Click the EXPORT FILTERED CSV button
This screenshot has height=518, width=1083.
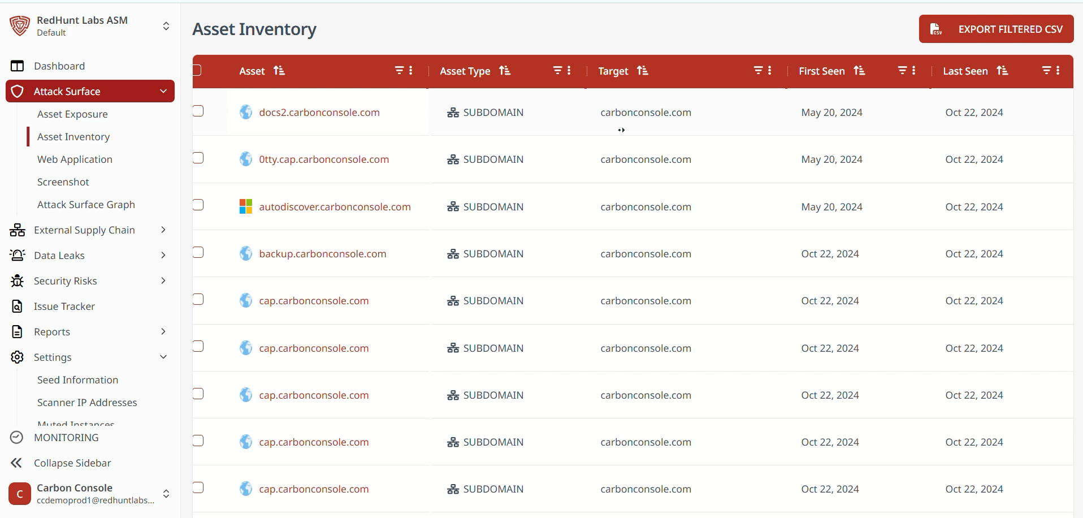[x=996, y=29]
